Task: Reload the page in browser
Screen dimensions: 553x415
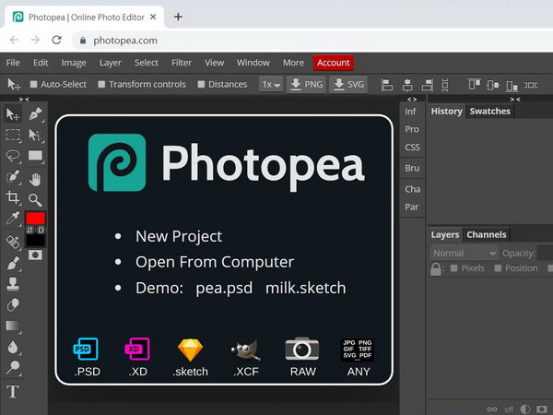Action: click(57, 40)
